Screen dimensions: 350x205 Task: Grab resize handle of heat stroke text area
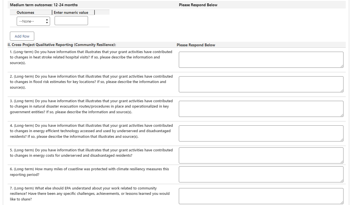[342, 66]
